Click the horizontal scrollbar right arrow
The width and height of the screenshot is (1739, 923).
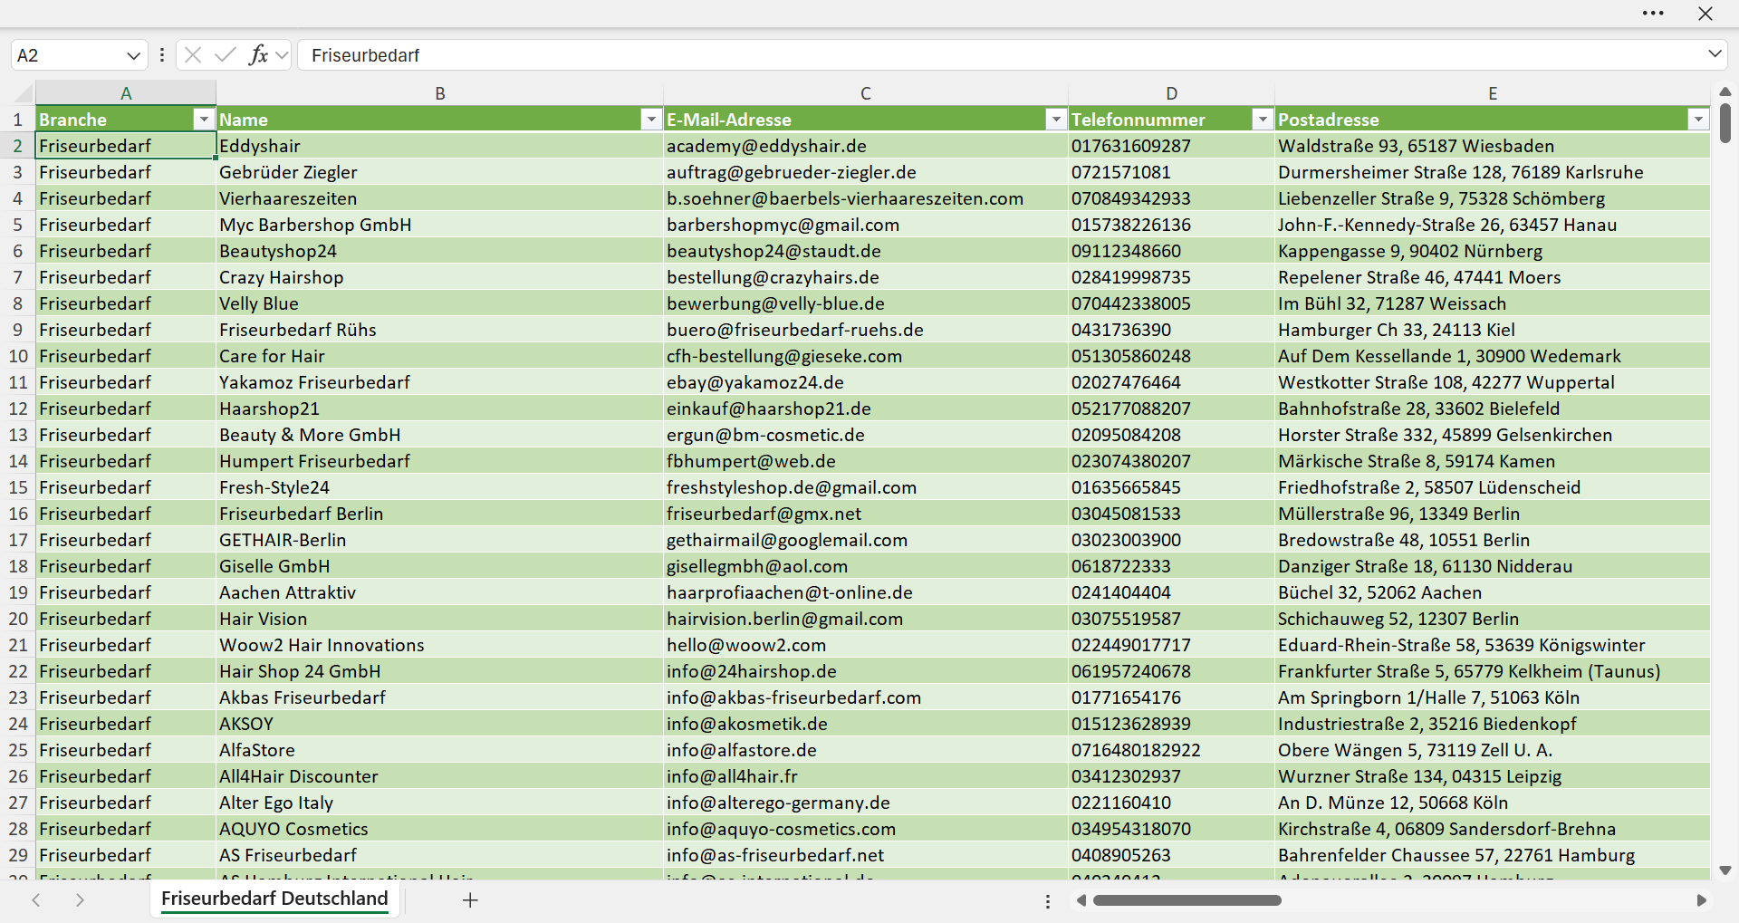(x=1701, y=900)
